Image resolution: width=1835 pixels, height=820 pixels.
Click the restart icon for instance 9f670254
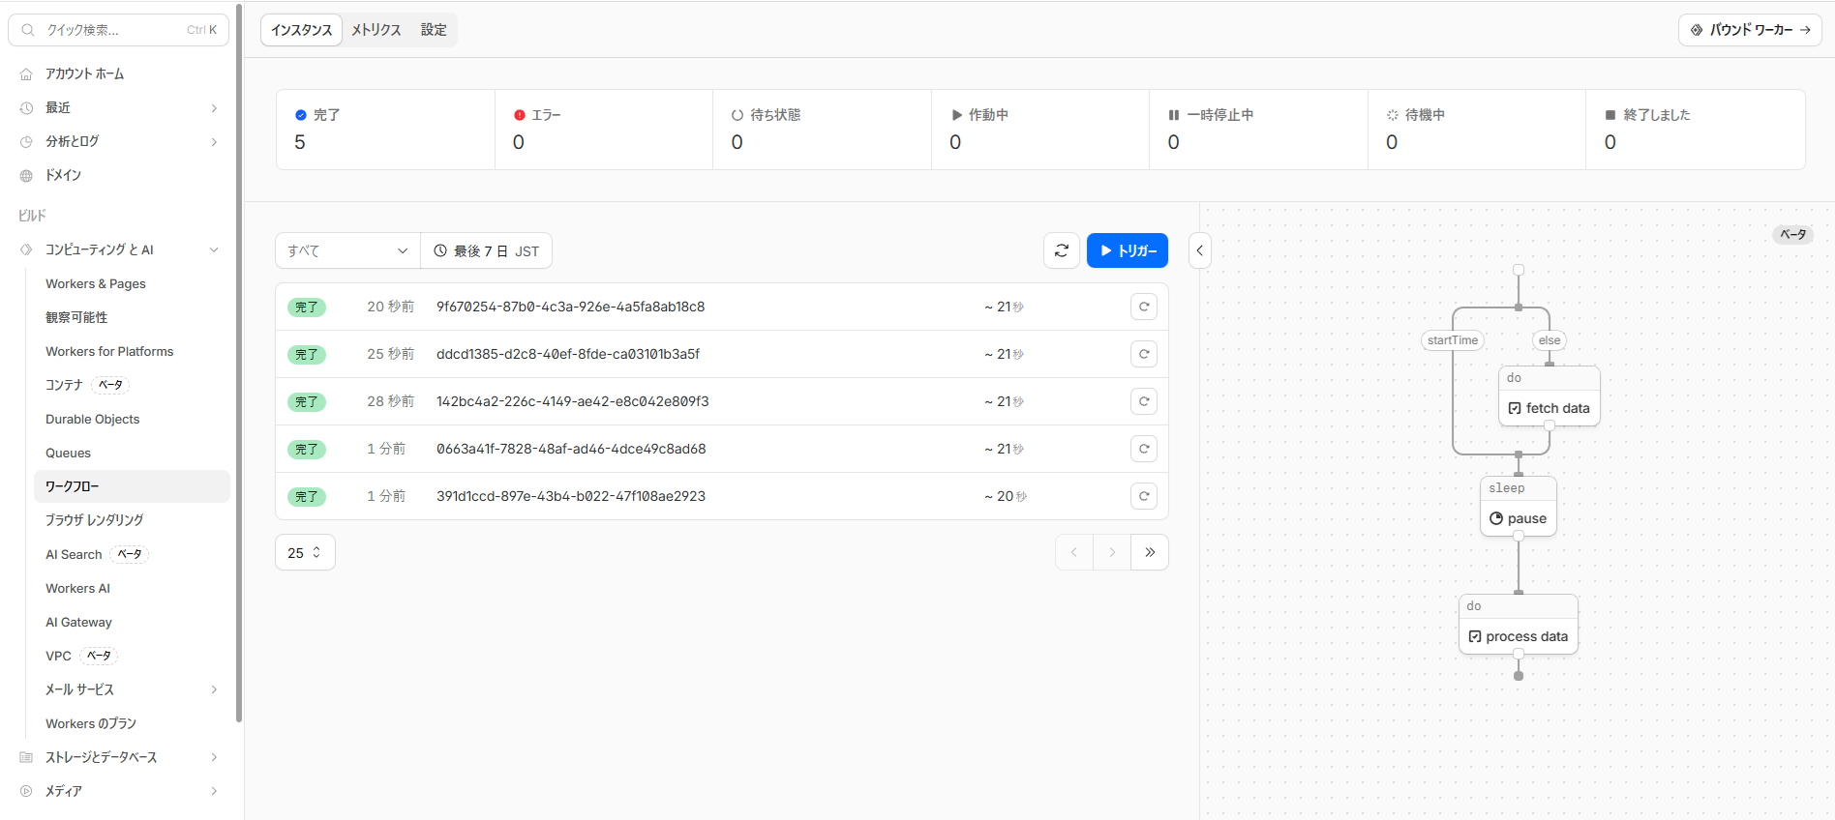(1143, 307)
